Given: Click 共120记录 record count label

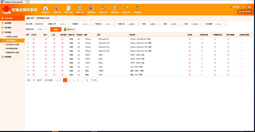Looking at the screenshot, I should [49, 80].
